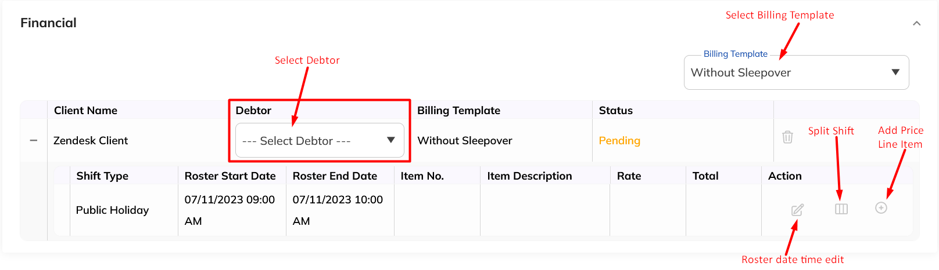This screenshot has width=939, height=270.
Task: Click the Pending status text
Action: [619, 141]
